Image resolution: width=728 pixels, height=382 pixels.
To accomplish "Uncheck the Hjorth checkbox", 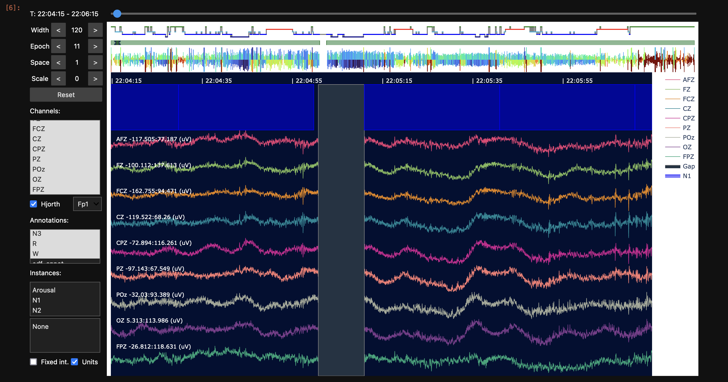I will [x=34, y=204].
